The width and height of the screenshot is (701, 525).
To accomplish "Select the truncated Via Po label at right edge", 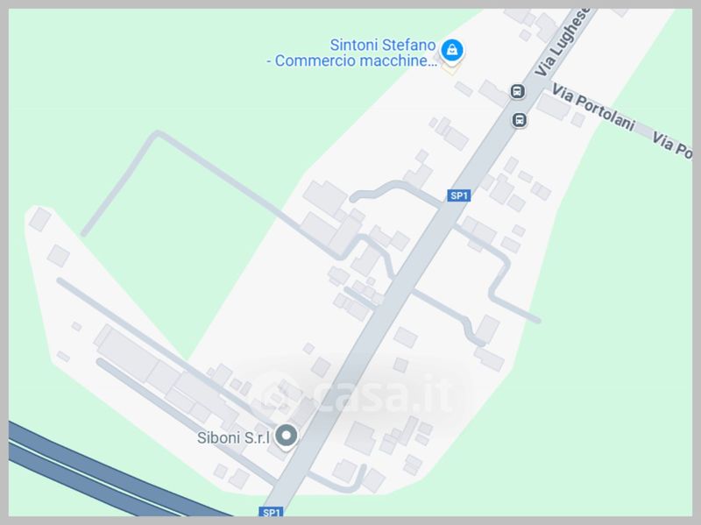I will pos(671,145).
